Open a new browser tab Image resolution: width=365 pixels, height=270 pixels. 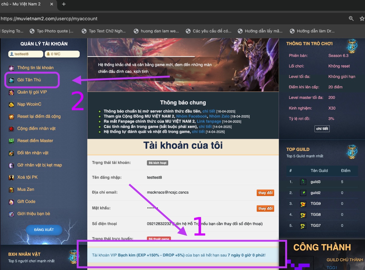64,4
